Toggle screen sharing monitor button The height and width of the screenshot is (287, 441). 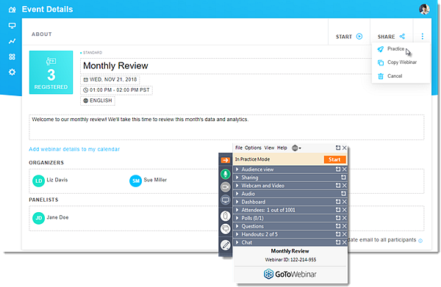click(x=226, y=200)
